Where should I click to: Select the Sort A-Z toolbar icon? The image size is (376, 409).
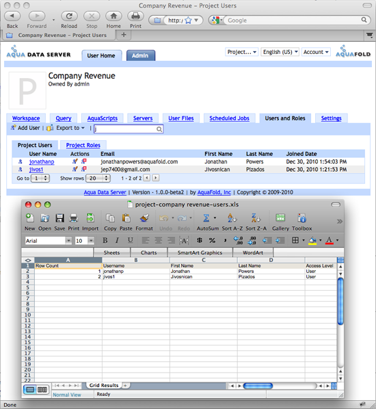232,217
